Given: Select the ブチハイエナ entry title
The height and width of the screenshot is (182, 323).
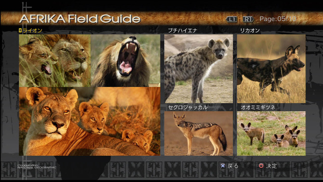Looking at the screenshot, I should (x=183, y=30).
